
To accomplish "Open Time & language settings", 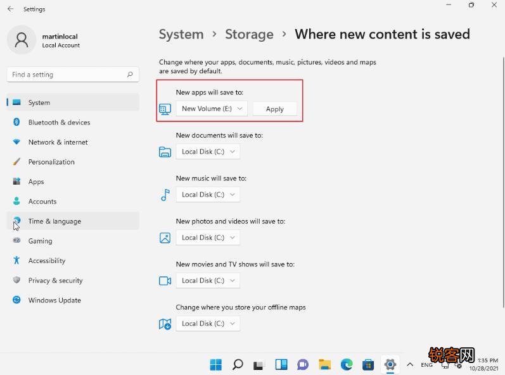I will (x=73, y=221).
